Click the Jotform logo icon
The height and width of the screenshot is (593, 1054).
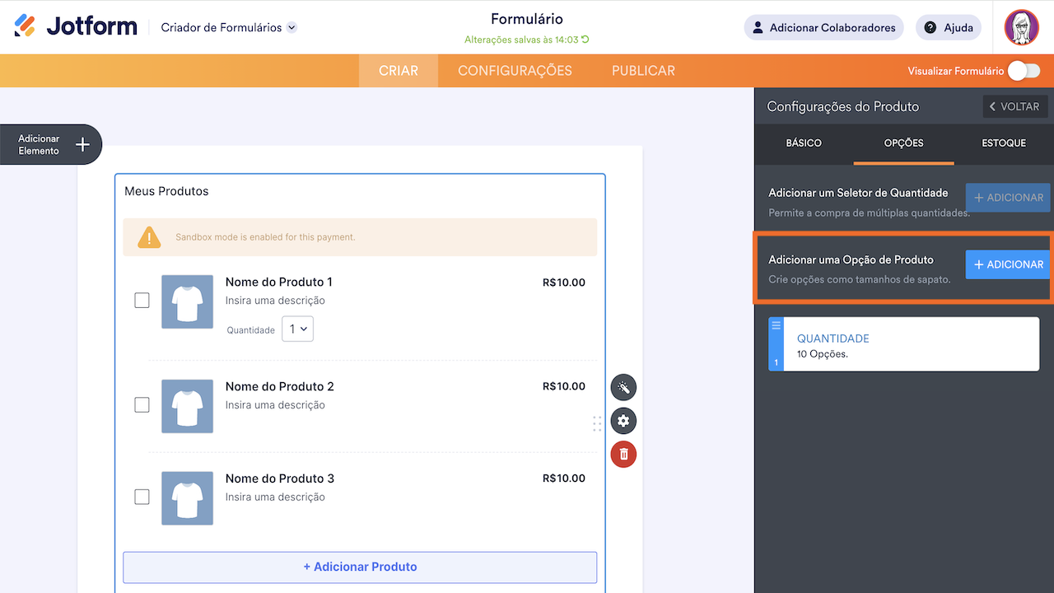(25, 26)
